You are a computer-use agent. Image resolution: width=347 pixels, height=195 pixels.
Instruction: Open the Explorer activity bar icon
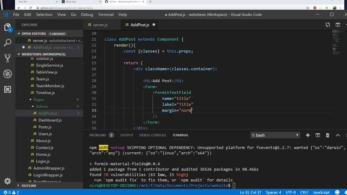[8, 28]
